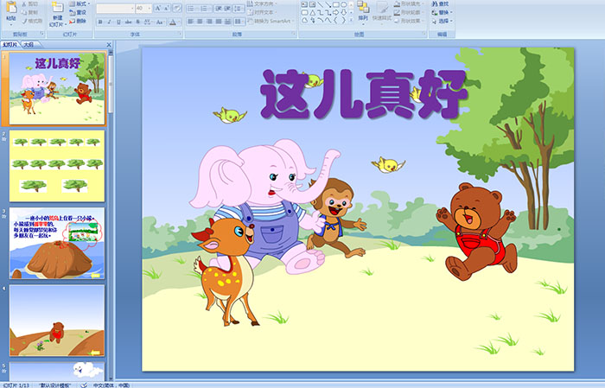This screenshot has height=388, width=605.
Task: Open the font name dropdown arrow
Action: pyautogui.click(x=132, y=9)
